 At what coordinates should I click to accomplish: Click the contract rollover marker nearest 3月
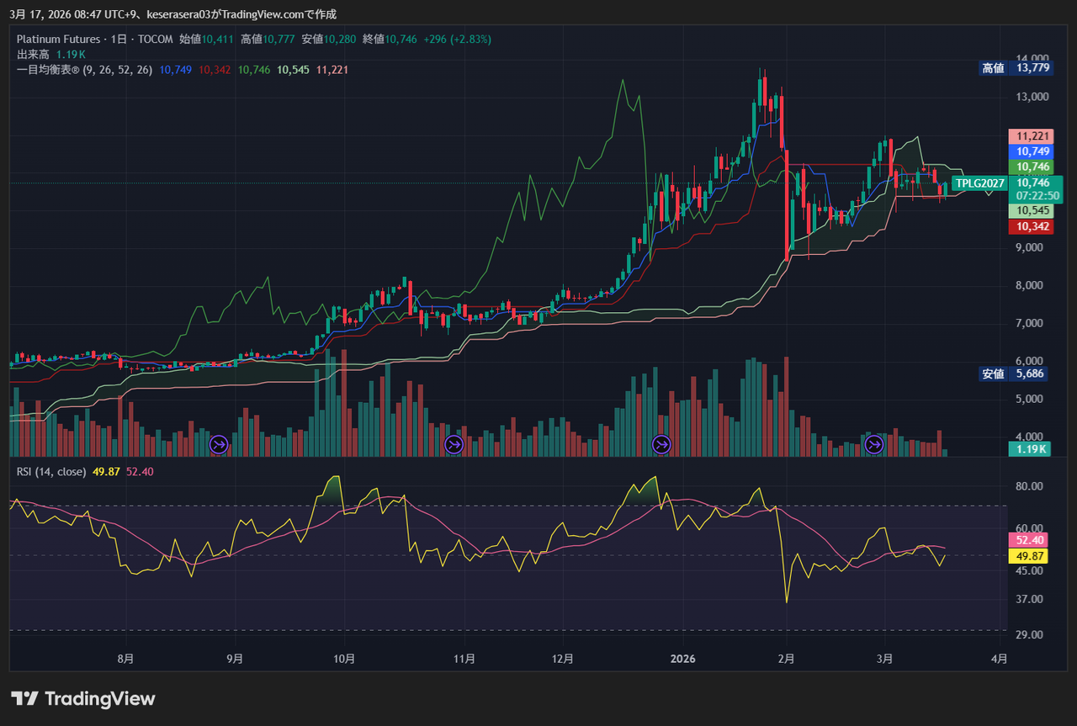(874, 444)
